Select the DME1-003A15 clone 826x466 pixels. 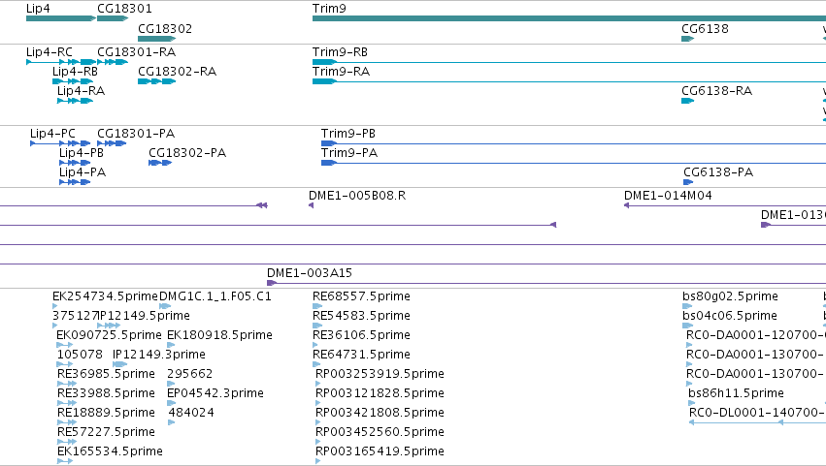click(546, 284)
